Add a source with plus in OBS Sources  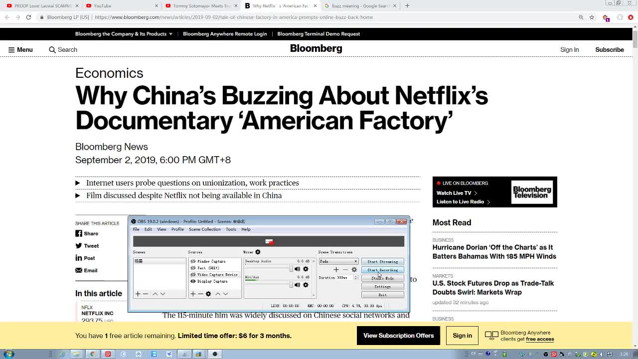tap(193, 294)
